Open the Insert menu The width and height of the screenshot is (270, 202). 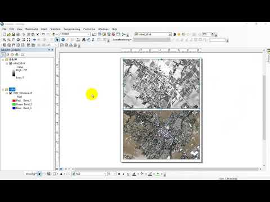coord(44,29)
